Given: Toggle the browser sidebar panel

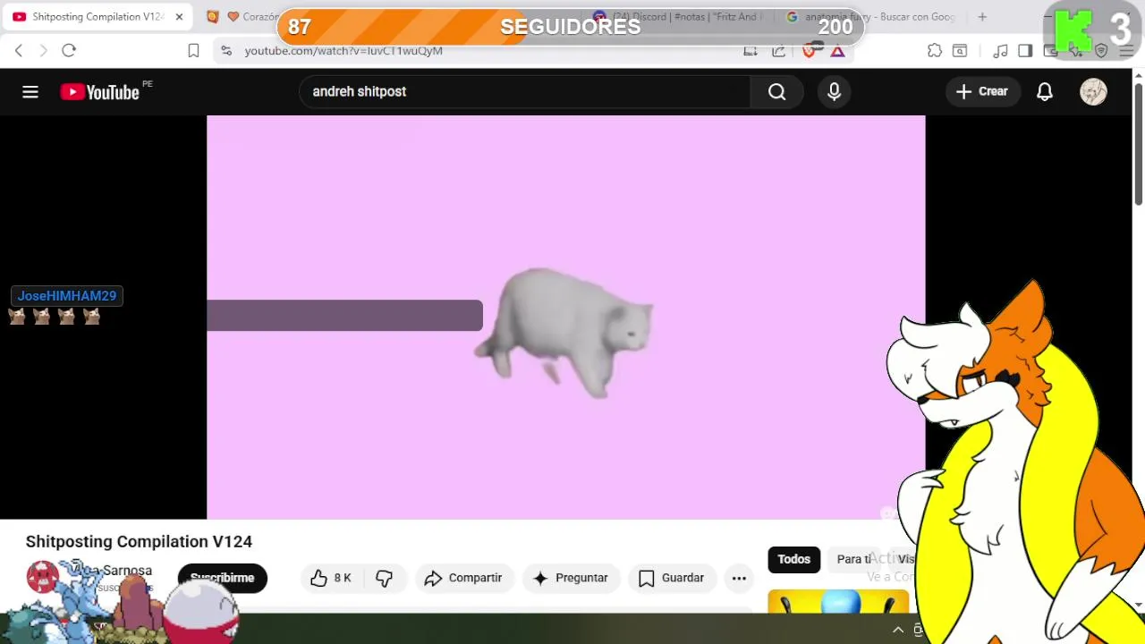Looking at the screenshot, I should (1025, 51).
